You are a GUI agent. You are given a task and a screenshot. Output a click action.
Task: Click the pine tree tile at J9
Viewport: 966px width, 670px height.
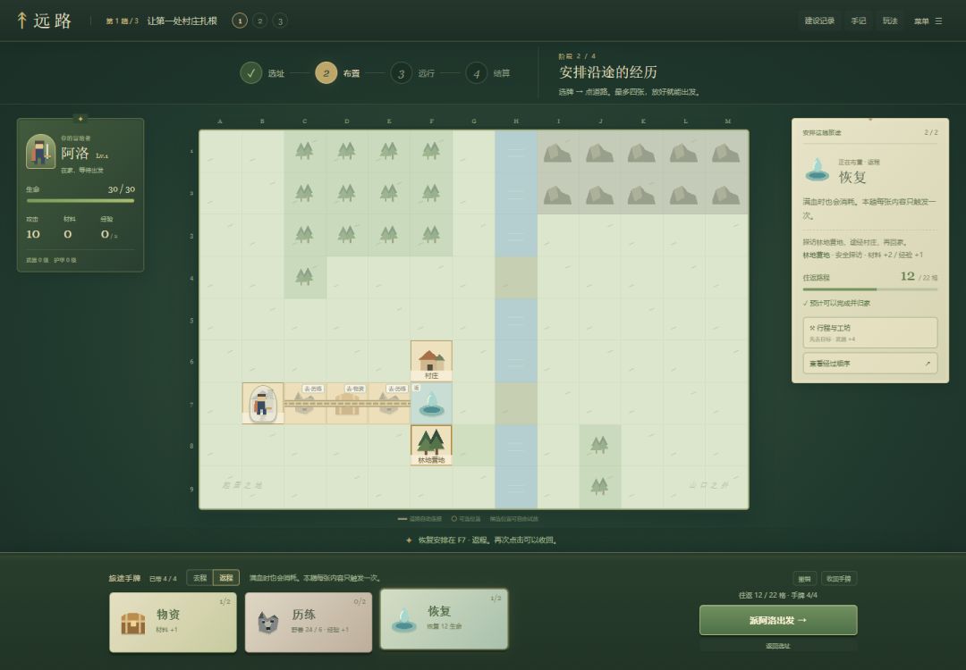coord(599,487)
